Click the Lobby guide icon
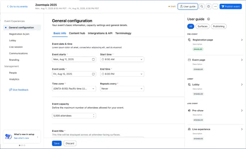The image size is (246, 149). point(189,85)
